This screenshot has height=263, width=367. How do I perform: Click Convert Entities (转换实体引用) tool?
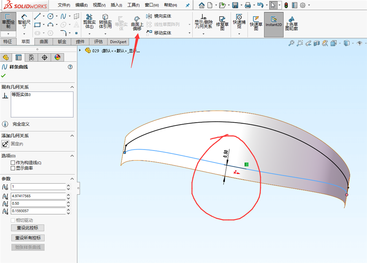105,22
